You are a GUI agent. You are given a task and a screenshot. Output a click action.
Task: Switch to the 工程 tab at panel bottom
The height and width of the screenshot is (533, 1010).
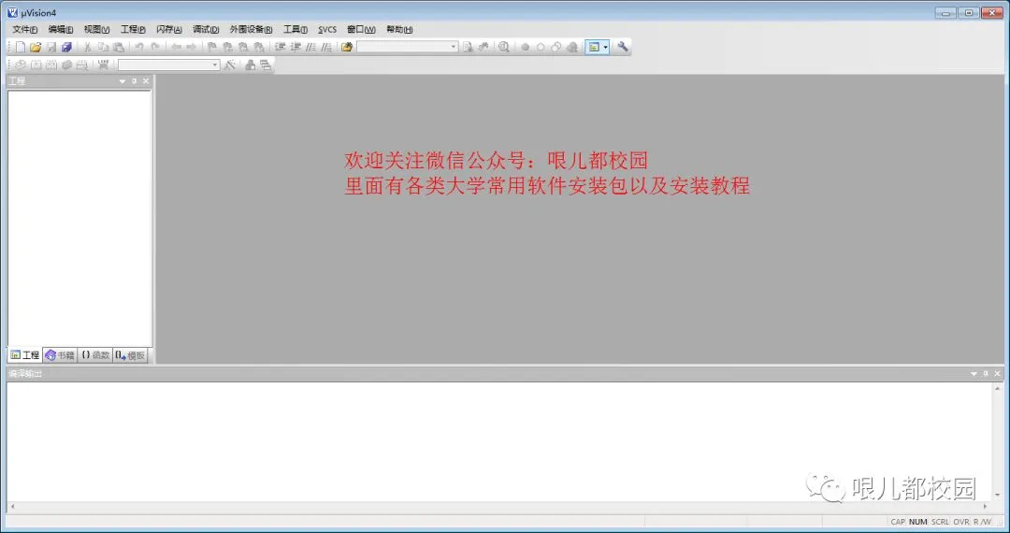coord(25,355)
